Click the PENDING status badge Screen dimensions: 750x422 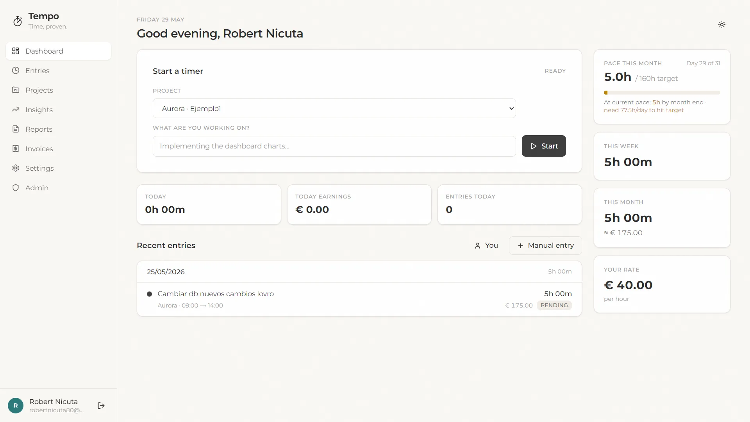[554, 305]
